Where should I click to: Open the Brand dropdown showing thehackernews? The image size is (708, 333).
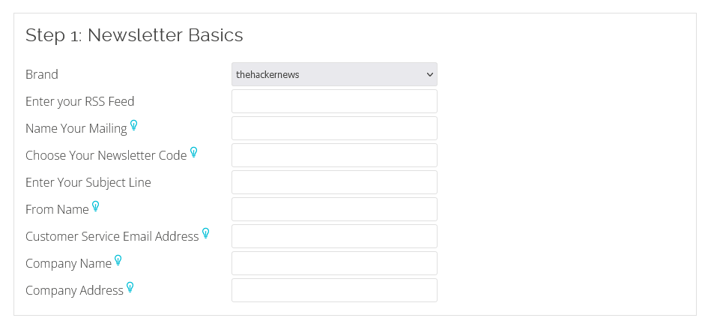(x=334, y=74)
